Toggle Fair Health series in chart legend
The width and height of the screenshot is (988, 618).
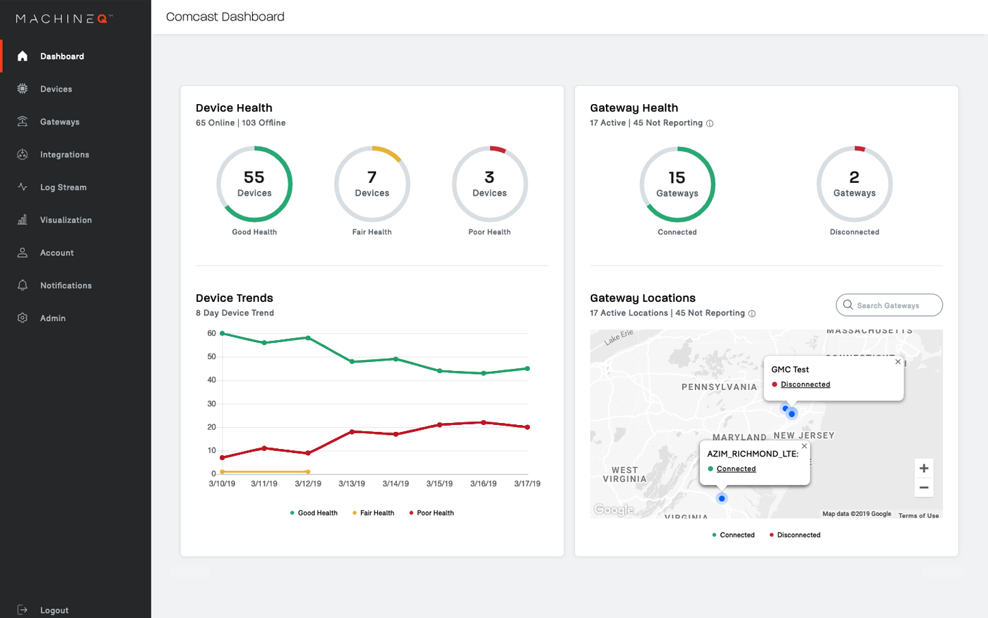click(x=373, y=513)
